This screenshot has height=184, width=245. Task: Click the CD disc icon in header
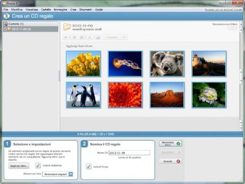coord(7,16)
